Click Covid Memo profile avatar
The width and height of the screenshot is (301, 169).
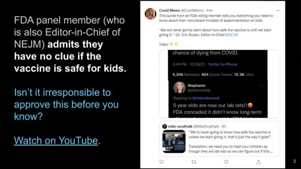[150, 14]
